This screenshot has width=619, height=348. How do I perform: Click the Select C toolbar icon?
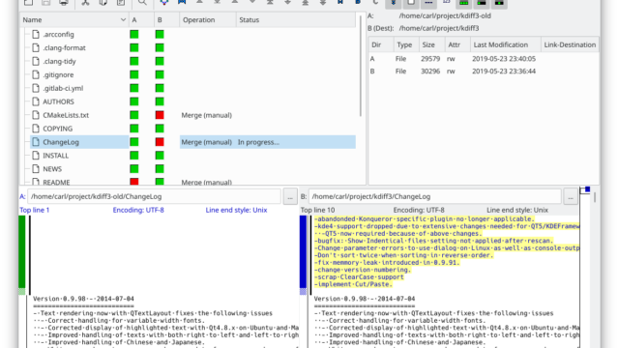coord(375,2)
